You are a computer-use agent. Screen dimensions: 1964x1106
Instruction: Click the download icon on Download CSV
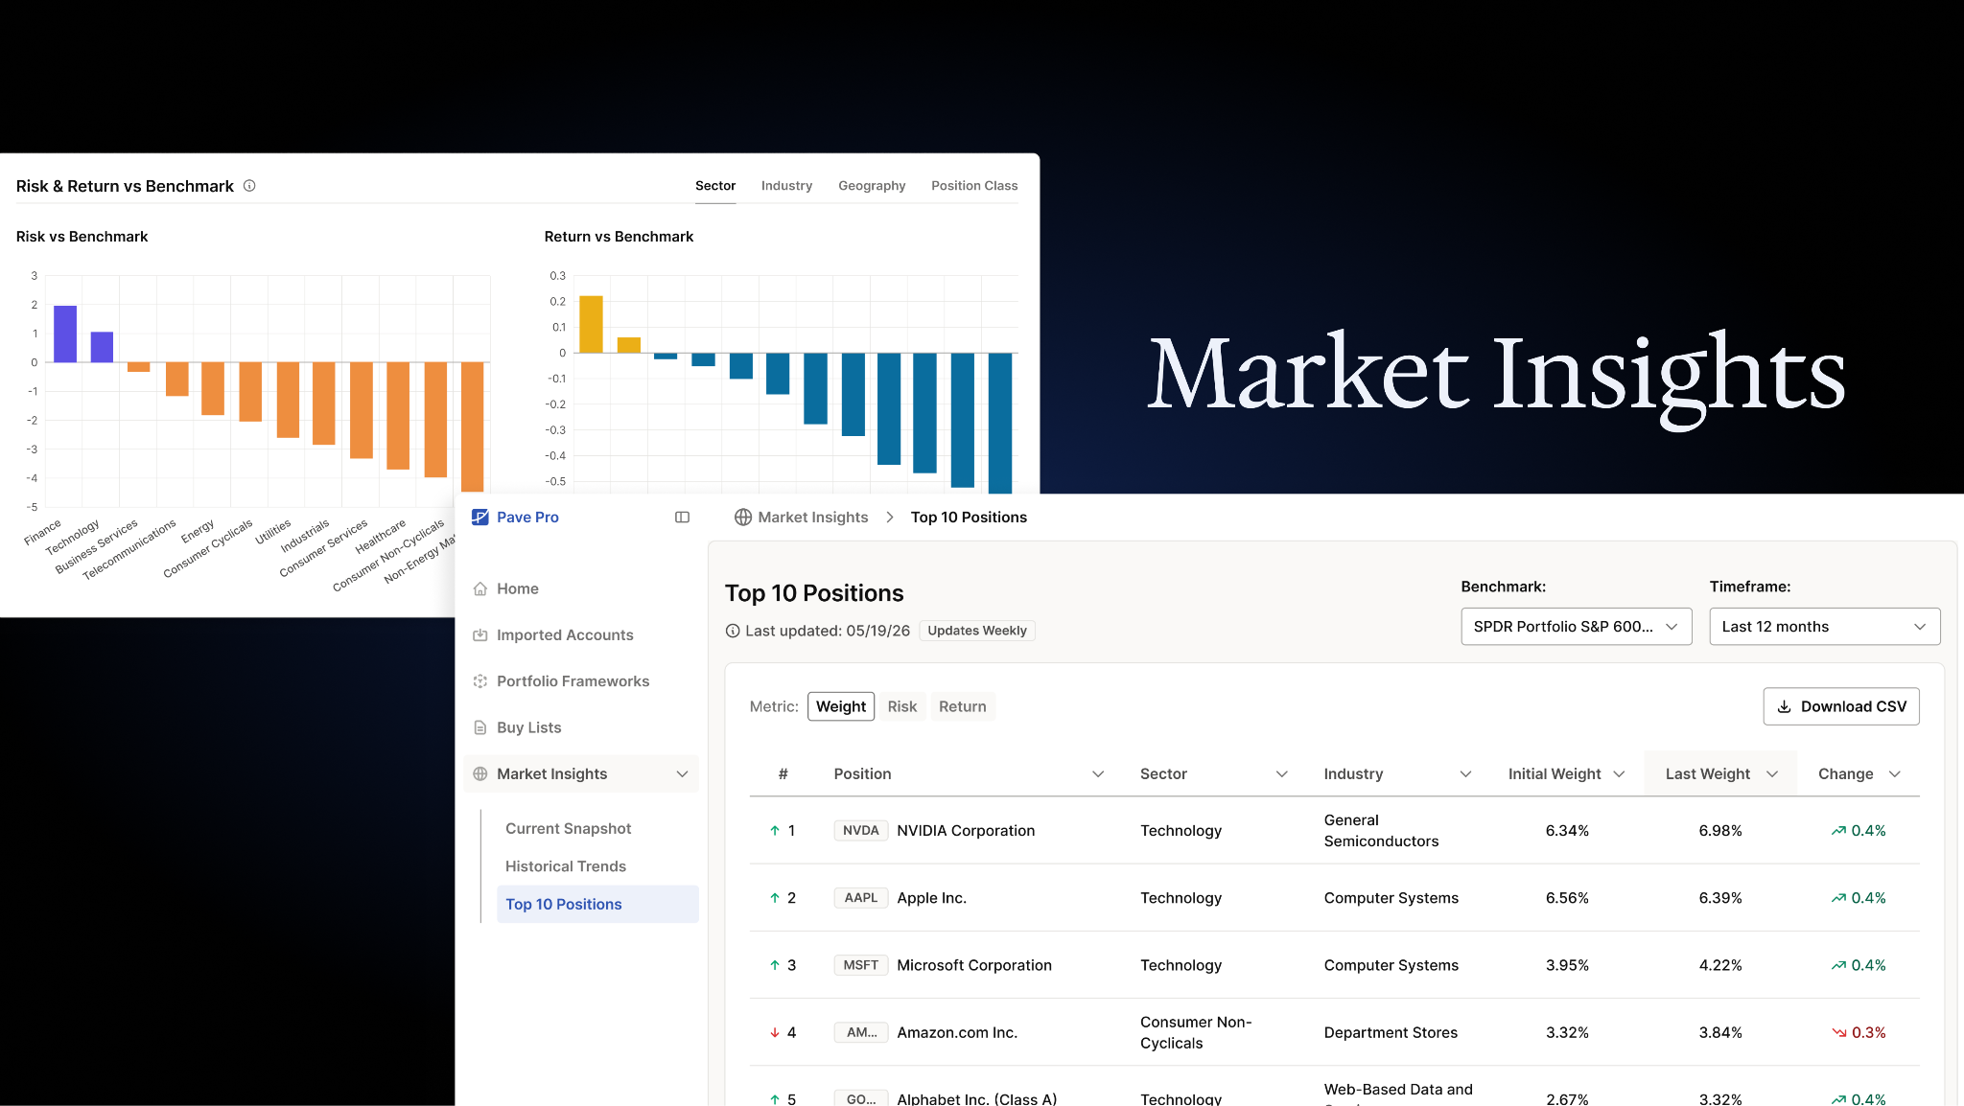[x=1785, y=706]
